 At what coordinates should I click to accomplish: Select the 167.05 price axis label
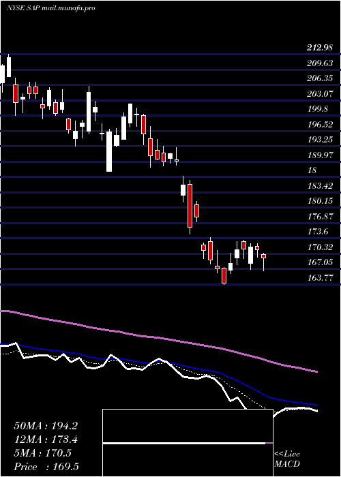(x=319, y=262)
